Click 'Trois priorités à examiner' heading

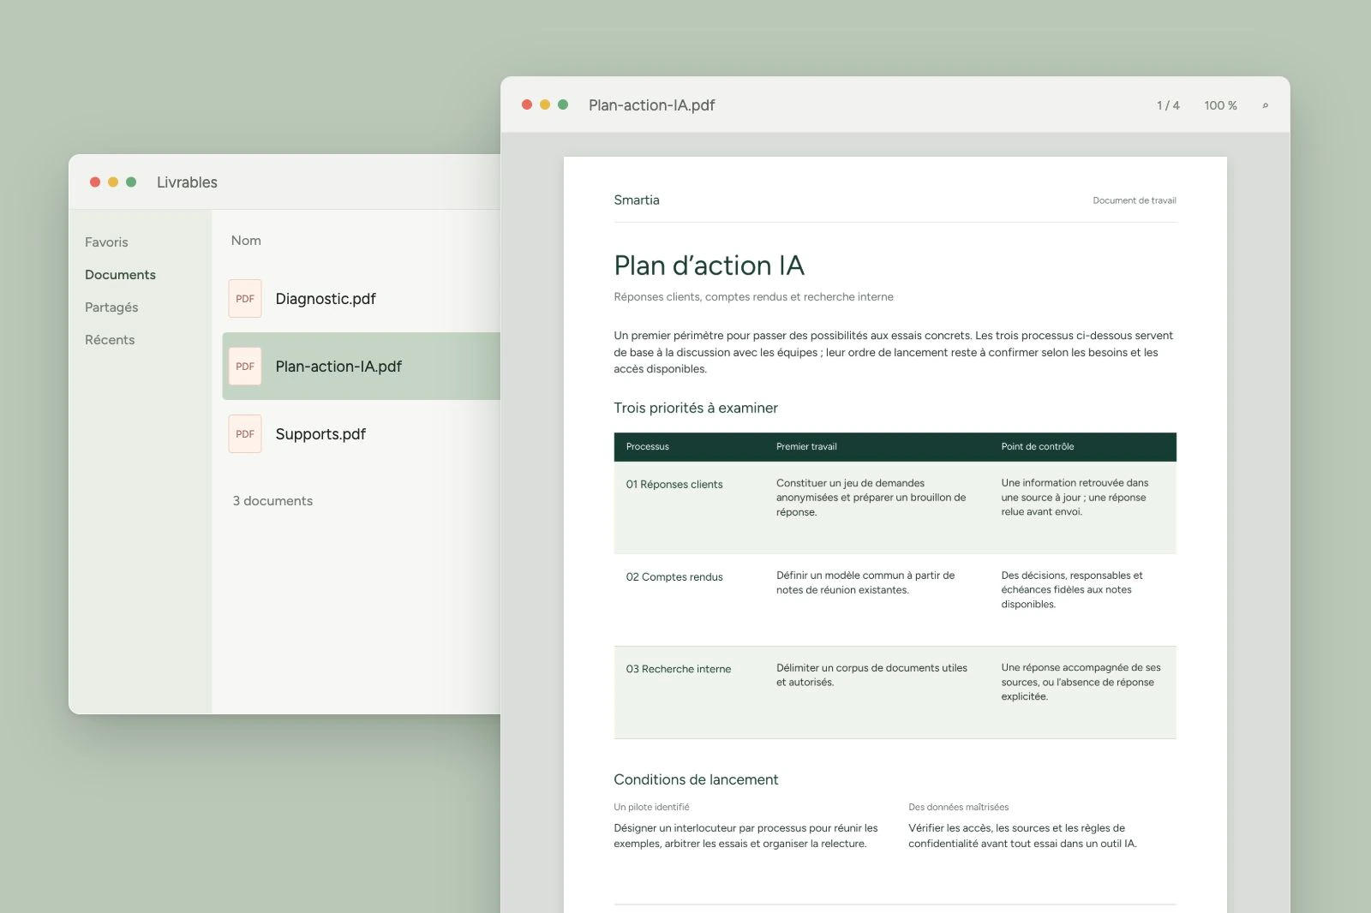[x=696, y=408]
